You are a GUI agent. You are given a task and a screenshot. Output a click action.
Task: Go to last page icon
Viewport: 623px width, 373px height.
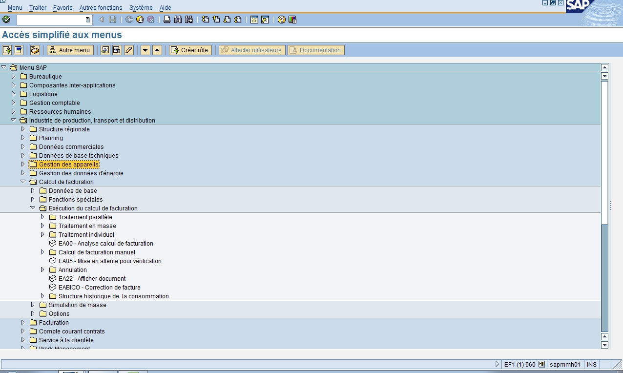point(238,20)
